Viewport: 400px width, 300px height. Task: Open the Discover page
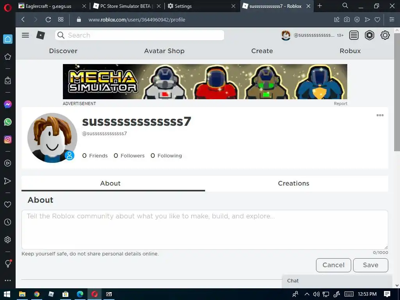(63, 51)
